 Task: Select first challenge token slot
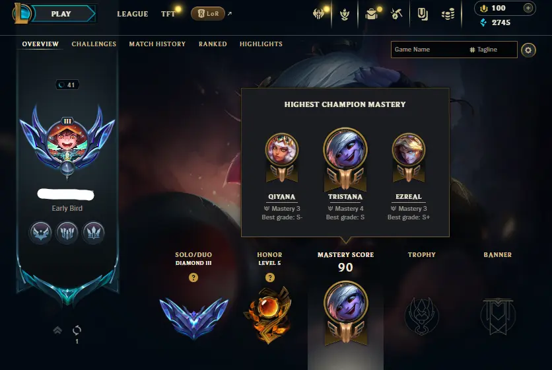point(40,233)
